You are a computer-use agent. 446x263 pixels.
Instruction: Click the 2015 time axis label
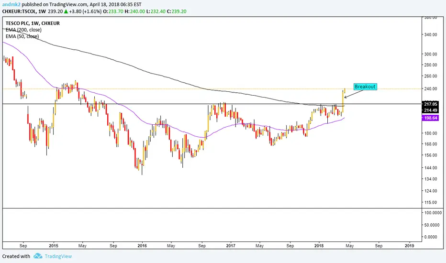point(53,246)
